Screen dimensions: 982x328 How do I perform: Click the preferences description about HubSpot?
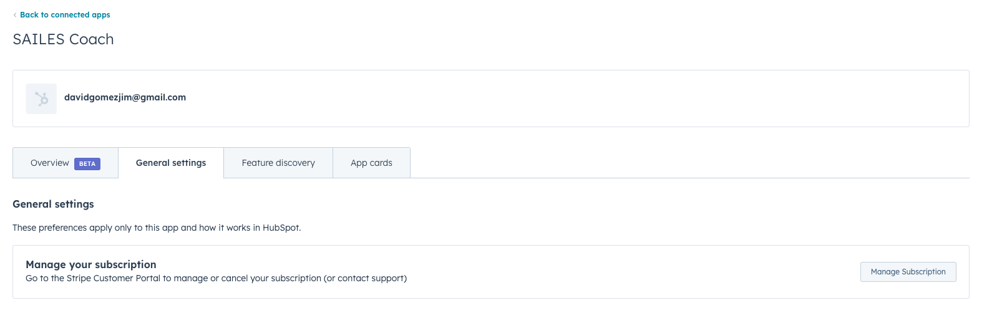coord(157,228)
